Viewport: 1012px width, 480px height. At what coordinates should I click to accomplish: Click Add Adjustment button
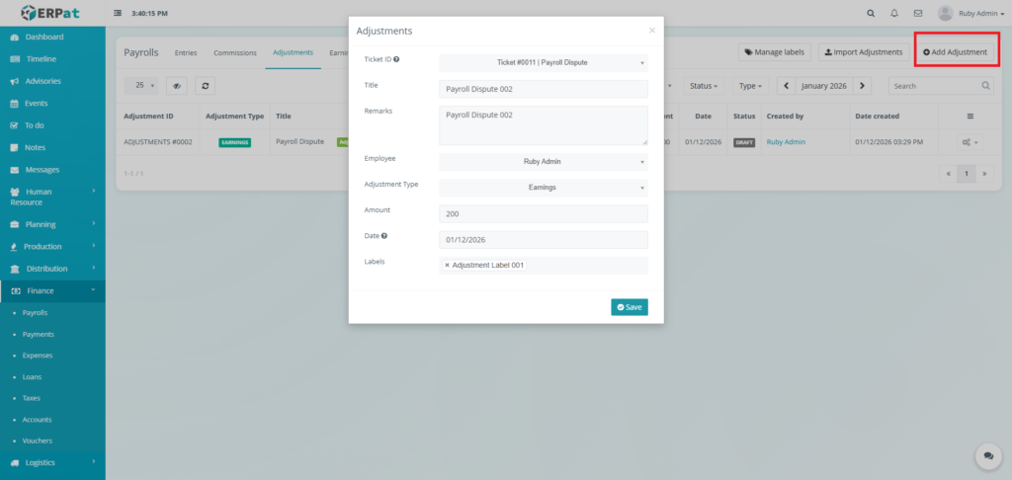coord(956,52)
